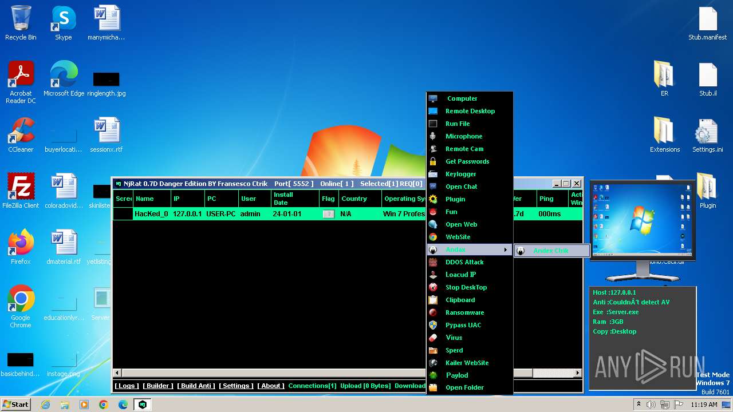Open Internet Explorer from taskbar
This screenshot has height=412, width=733.
pos(46,405)
